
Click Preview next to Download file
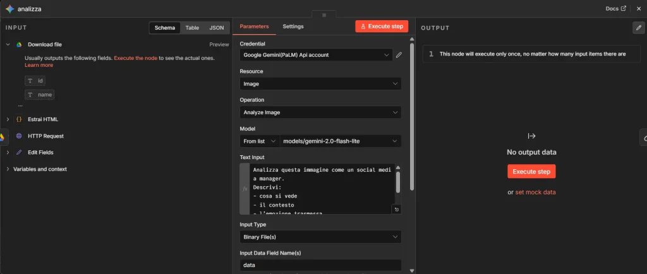pos(219,44)
